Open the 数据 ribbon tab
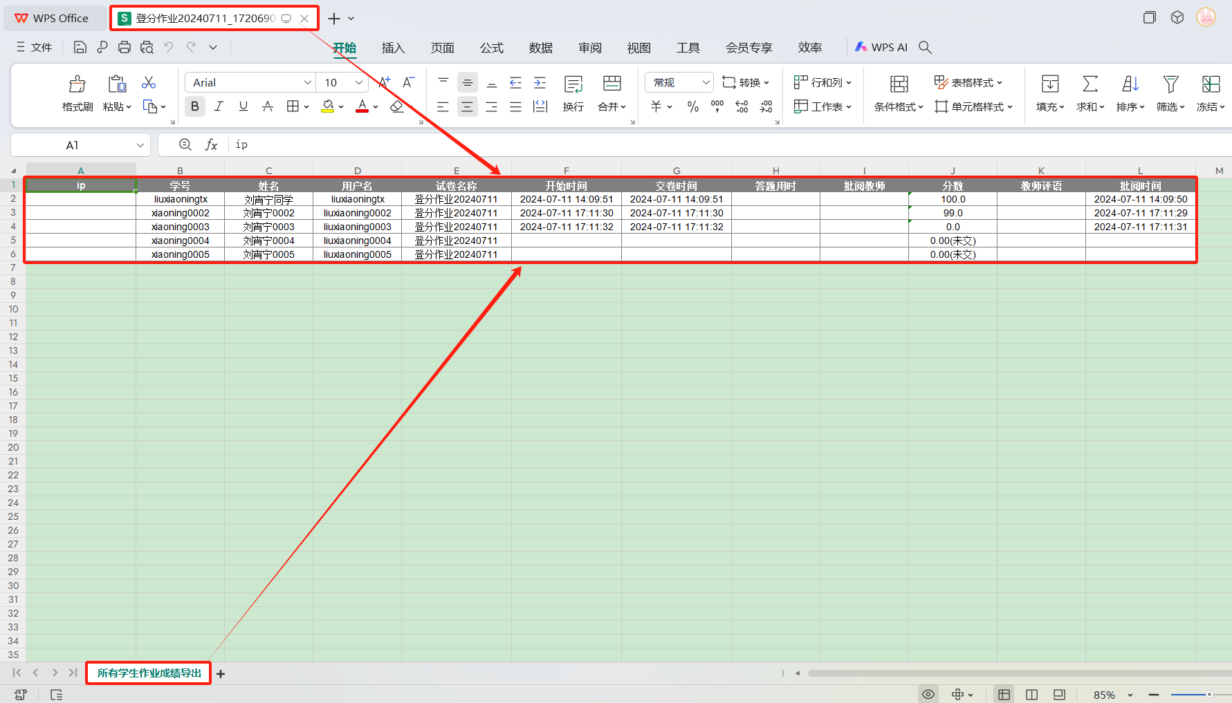The height and width of the screenshot is (703, 1232). click(x=540, y=48)
